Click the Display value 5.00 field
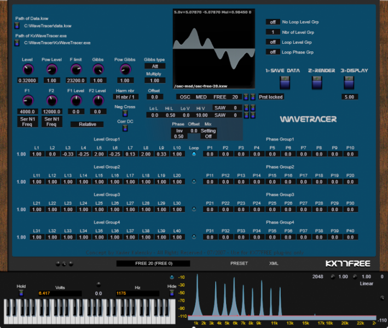 (x=349, y=97)
